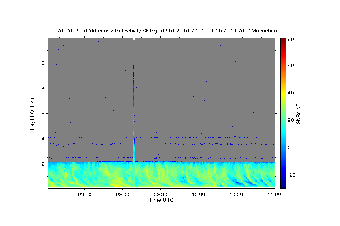Click the 11:00 time tick label
340x226 pixels.
coord(274,195)
